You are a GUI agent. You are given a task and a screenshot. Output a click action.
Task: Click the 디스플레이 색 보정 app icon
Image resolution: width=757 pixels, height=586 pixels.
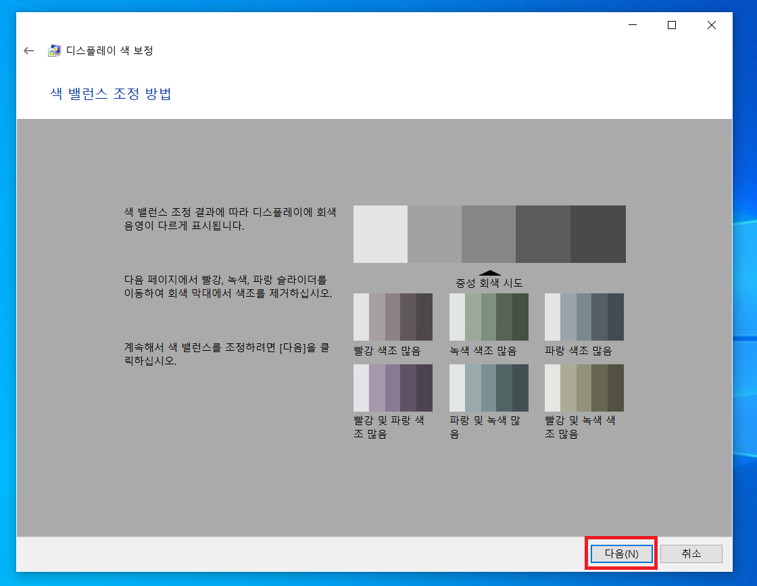coord(54,51)
